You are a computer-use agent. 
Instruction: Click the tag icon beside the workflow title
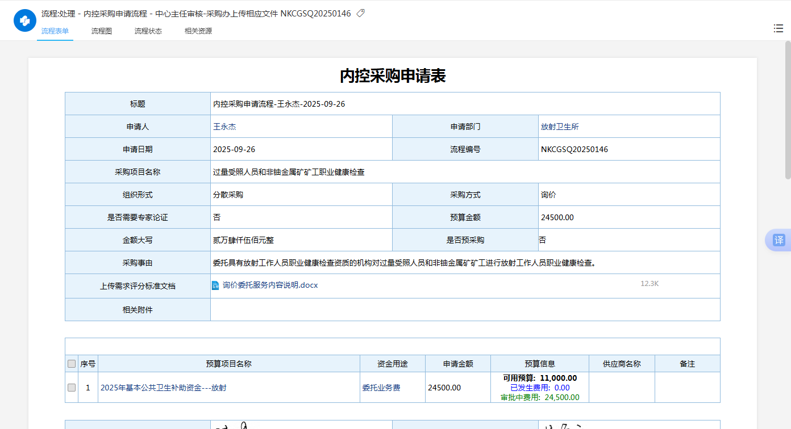click(x=360, y=13)
